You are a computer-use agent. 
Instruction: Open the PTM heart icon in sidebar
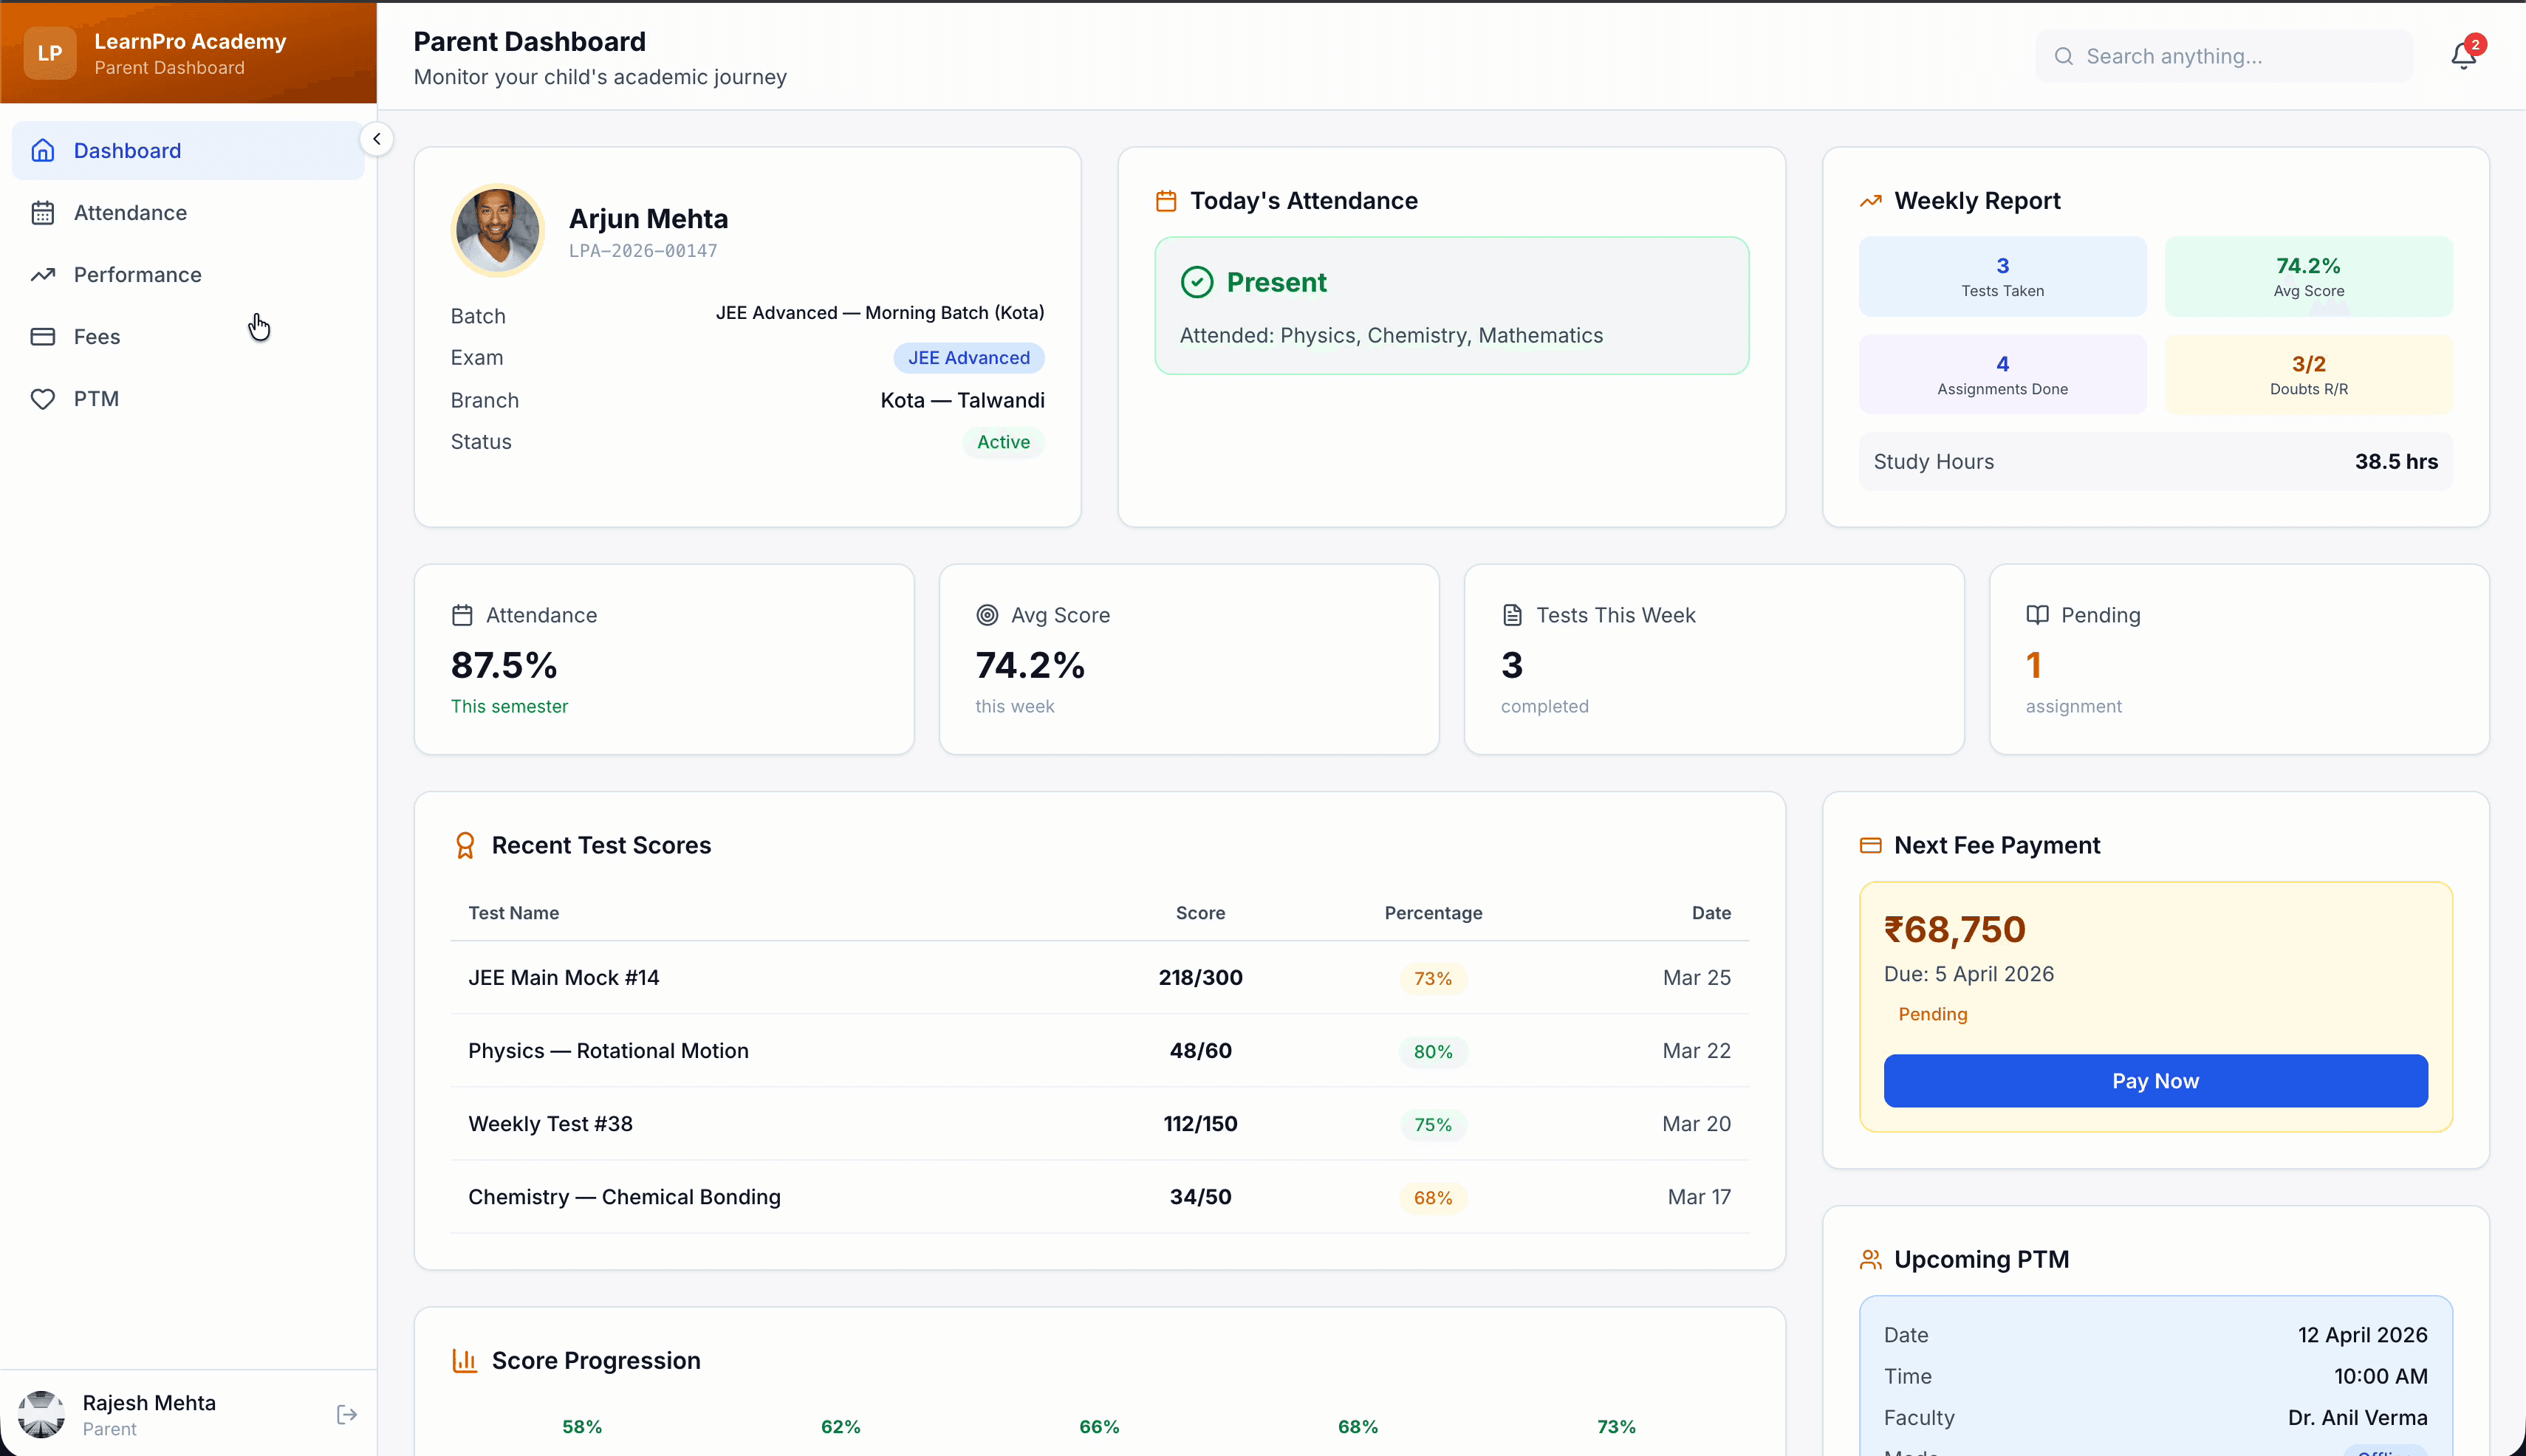coord(43,398)
